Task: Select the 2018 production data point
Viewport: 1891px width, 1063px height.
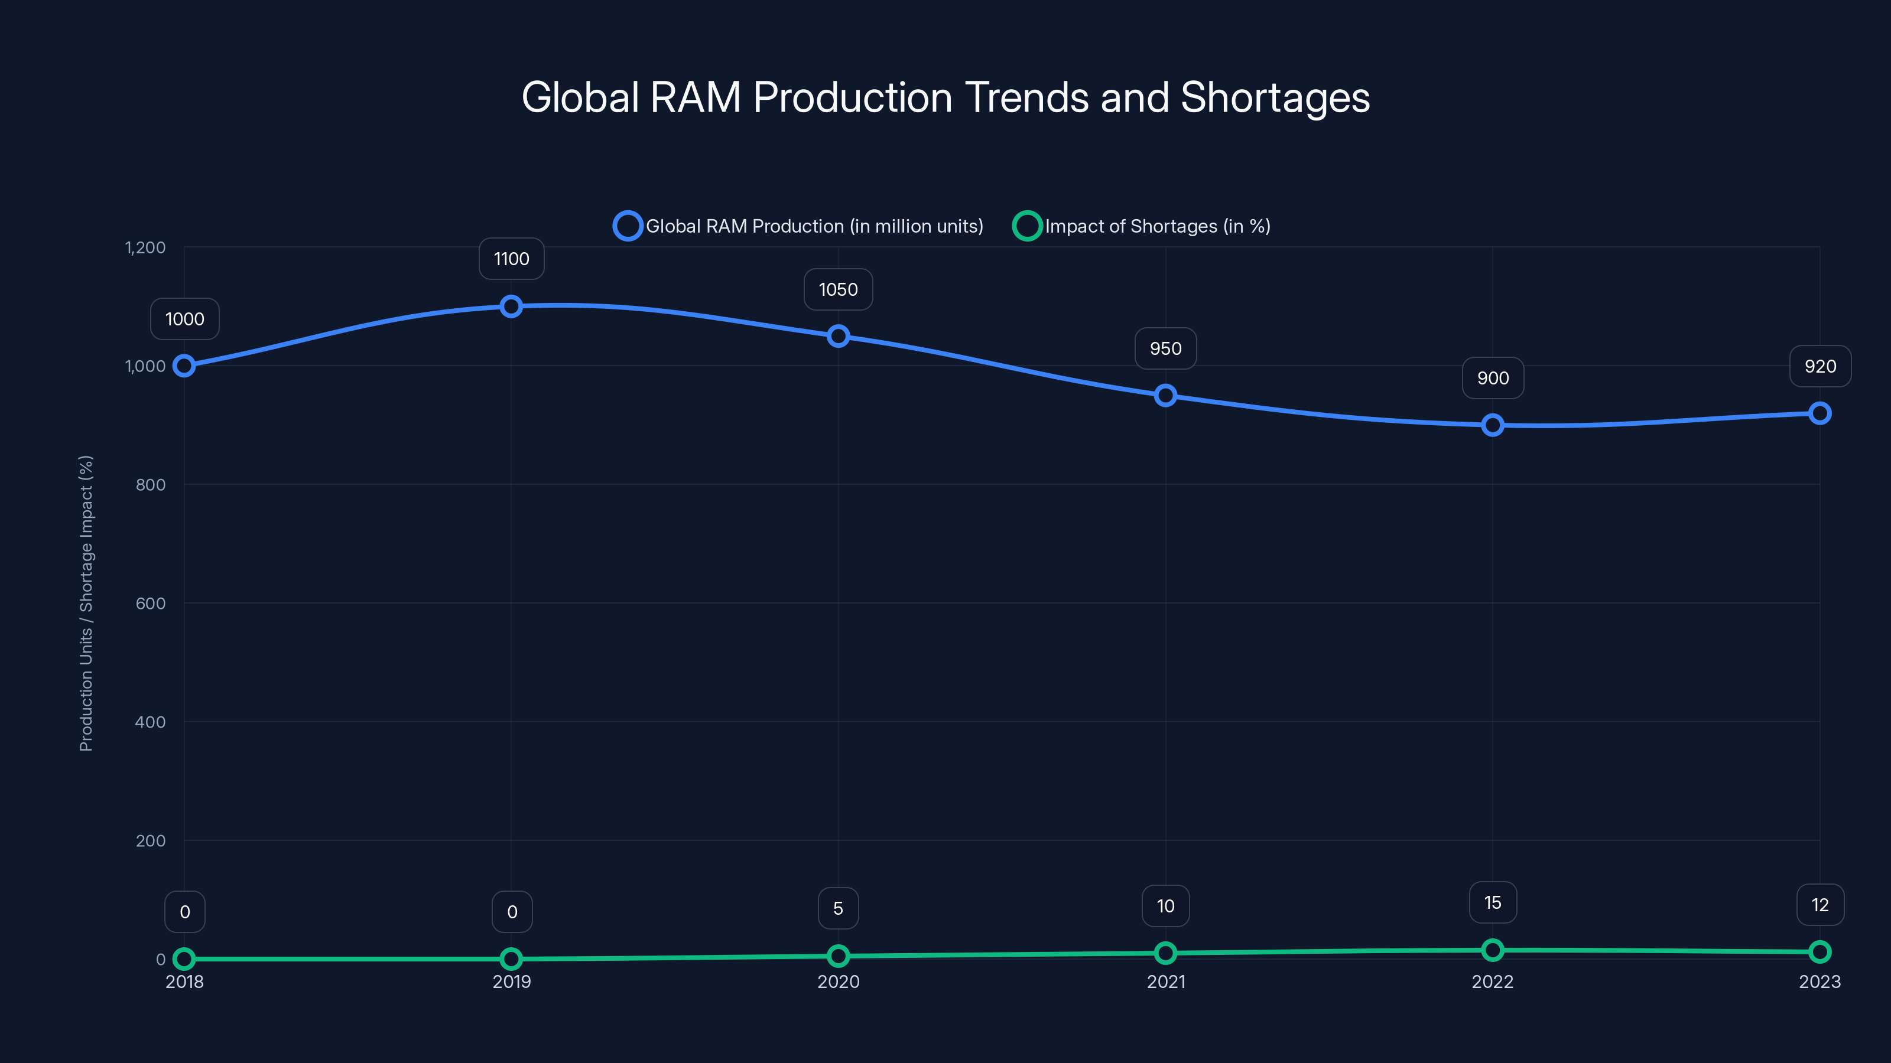Action: (x=184, y=366)
